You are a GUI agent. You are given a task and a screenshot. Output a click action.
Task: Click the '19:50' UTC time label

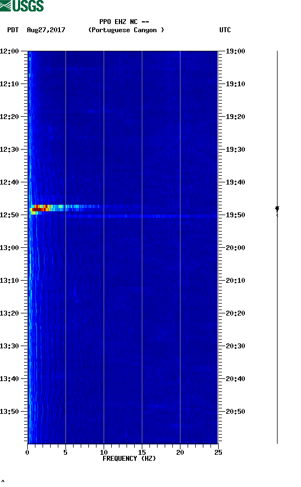point(235,215)
